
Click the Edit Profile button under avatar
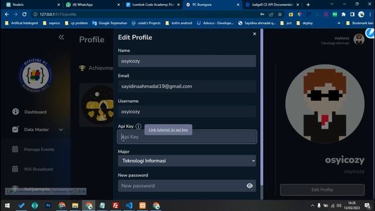(x=322, y=190)
